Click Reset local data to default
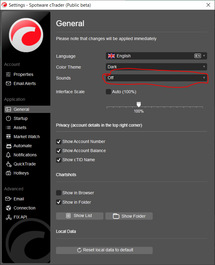Image resolution: width=215 pixels, height=265 pixels. [104, 250]
